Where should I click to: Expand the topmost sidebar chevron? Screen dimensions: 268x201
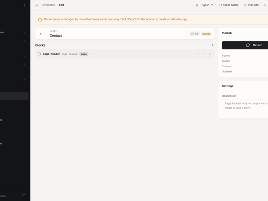click(24, 5)
